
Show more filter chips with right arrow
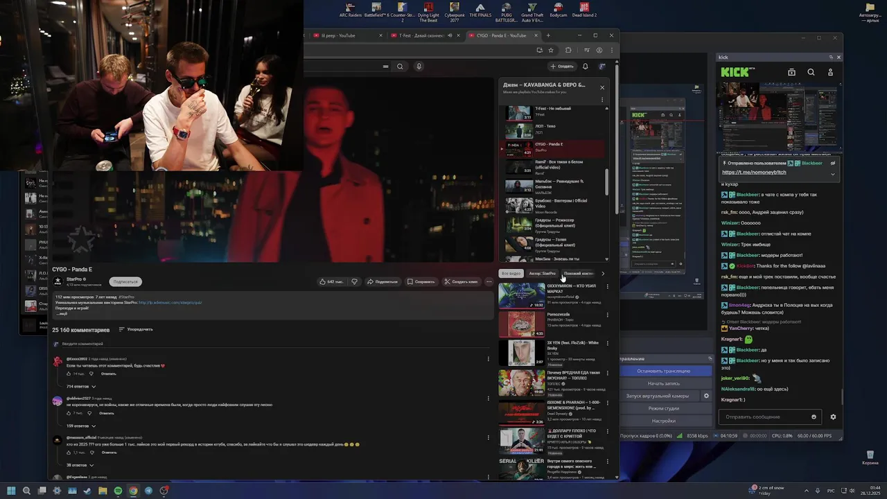tap(602, 273)
